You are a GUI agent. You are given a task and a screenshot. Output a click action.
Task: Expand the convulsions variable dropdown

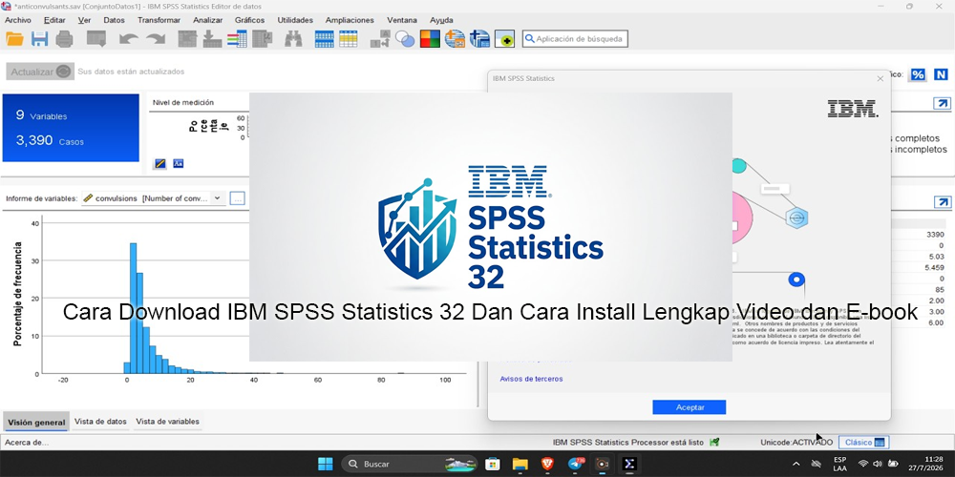[x=217, y=198]
